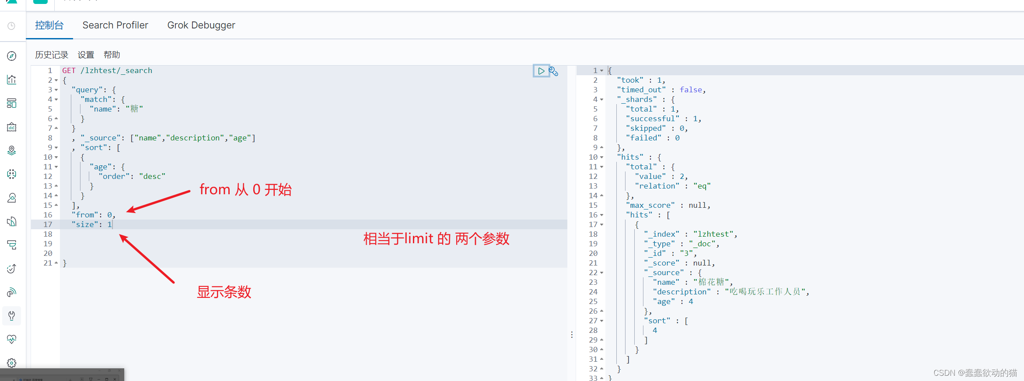Image resolution: width=1024 pixels, height=381 pixels.
Task: Collapse request editor fold arrow at line 2
Action: pos(56,80)
